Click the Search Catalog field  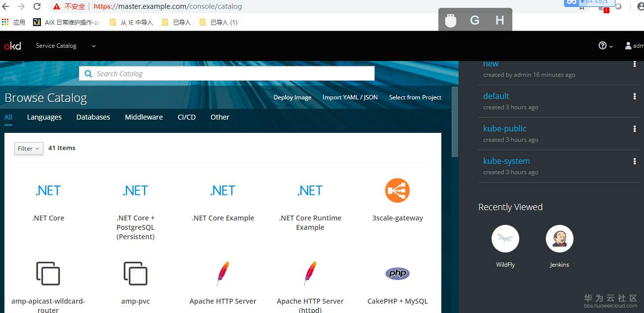click(227, 73)
